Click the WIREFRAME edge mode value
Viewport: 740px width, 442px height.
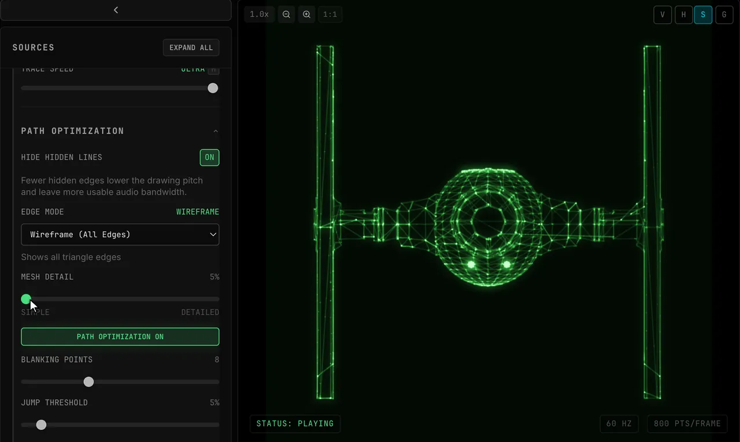198,212
